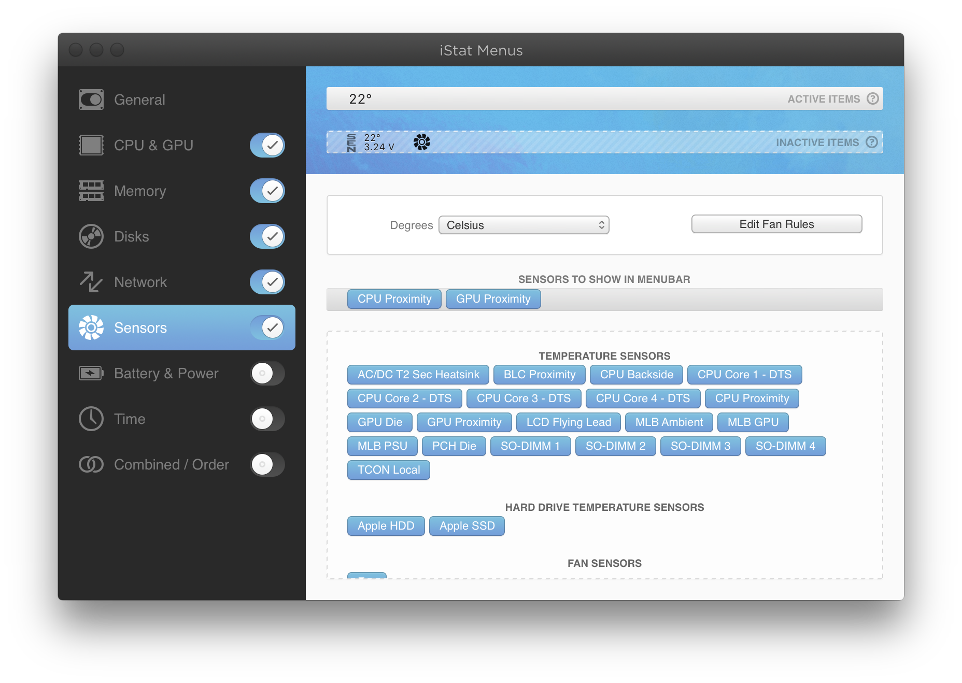Select the TCON Local sensor

coord(389,470)
